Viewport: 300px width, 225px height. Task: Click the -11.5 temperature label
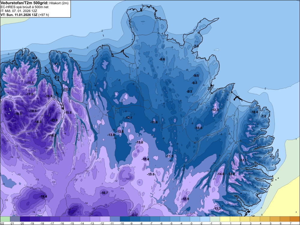pyautogui.click(x=170, y=156)
